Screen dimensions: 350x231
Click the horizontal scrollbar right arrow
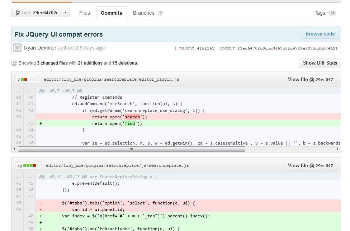[x=337, y=149]
